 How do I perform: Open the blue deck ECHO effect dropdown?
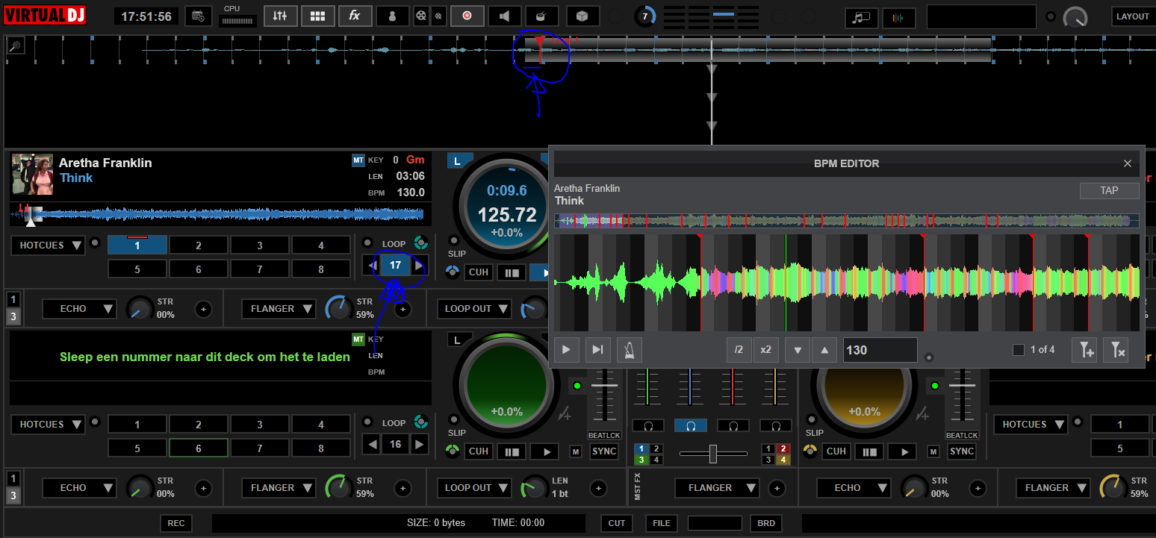coord(79,308)
